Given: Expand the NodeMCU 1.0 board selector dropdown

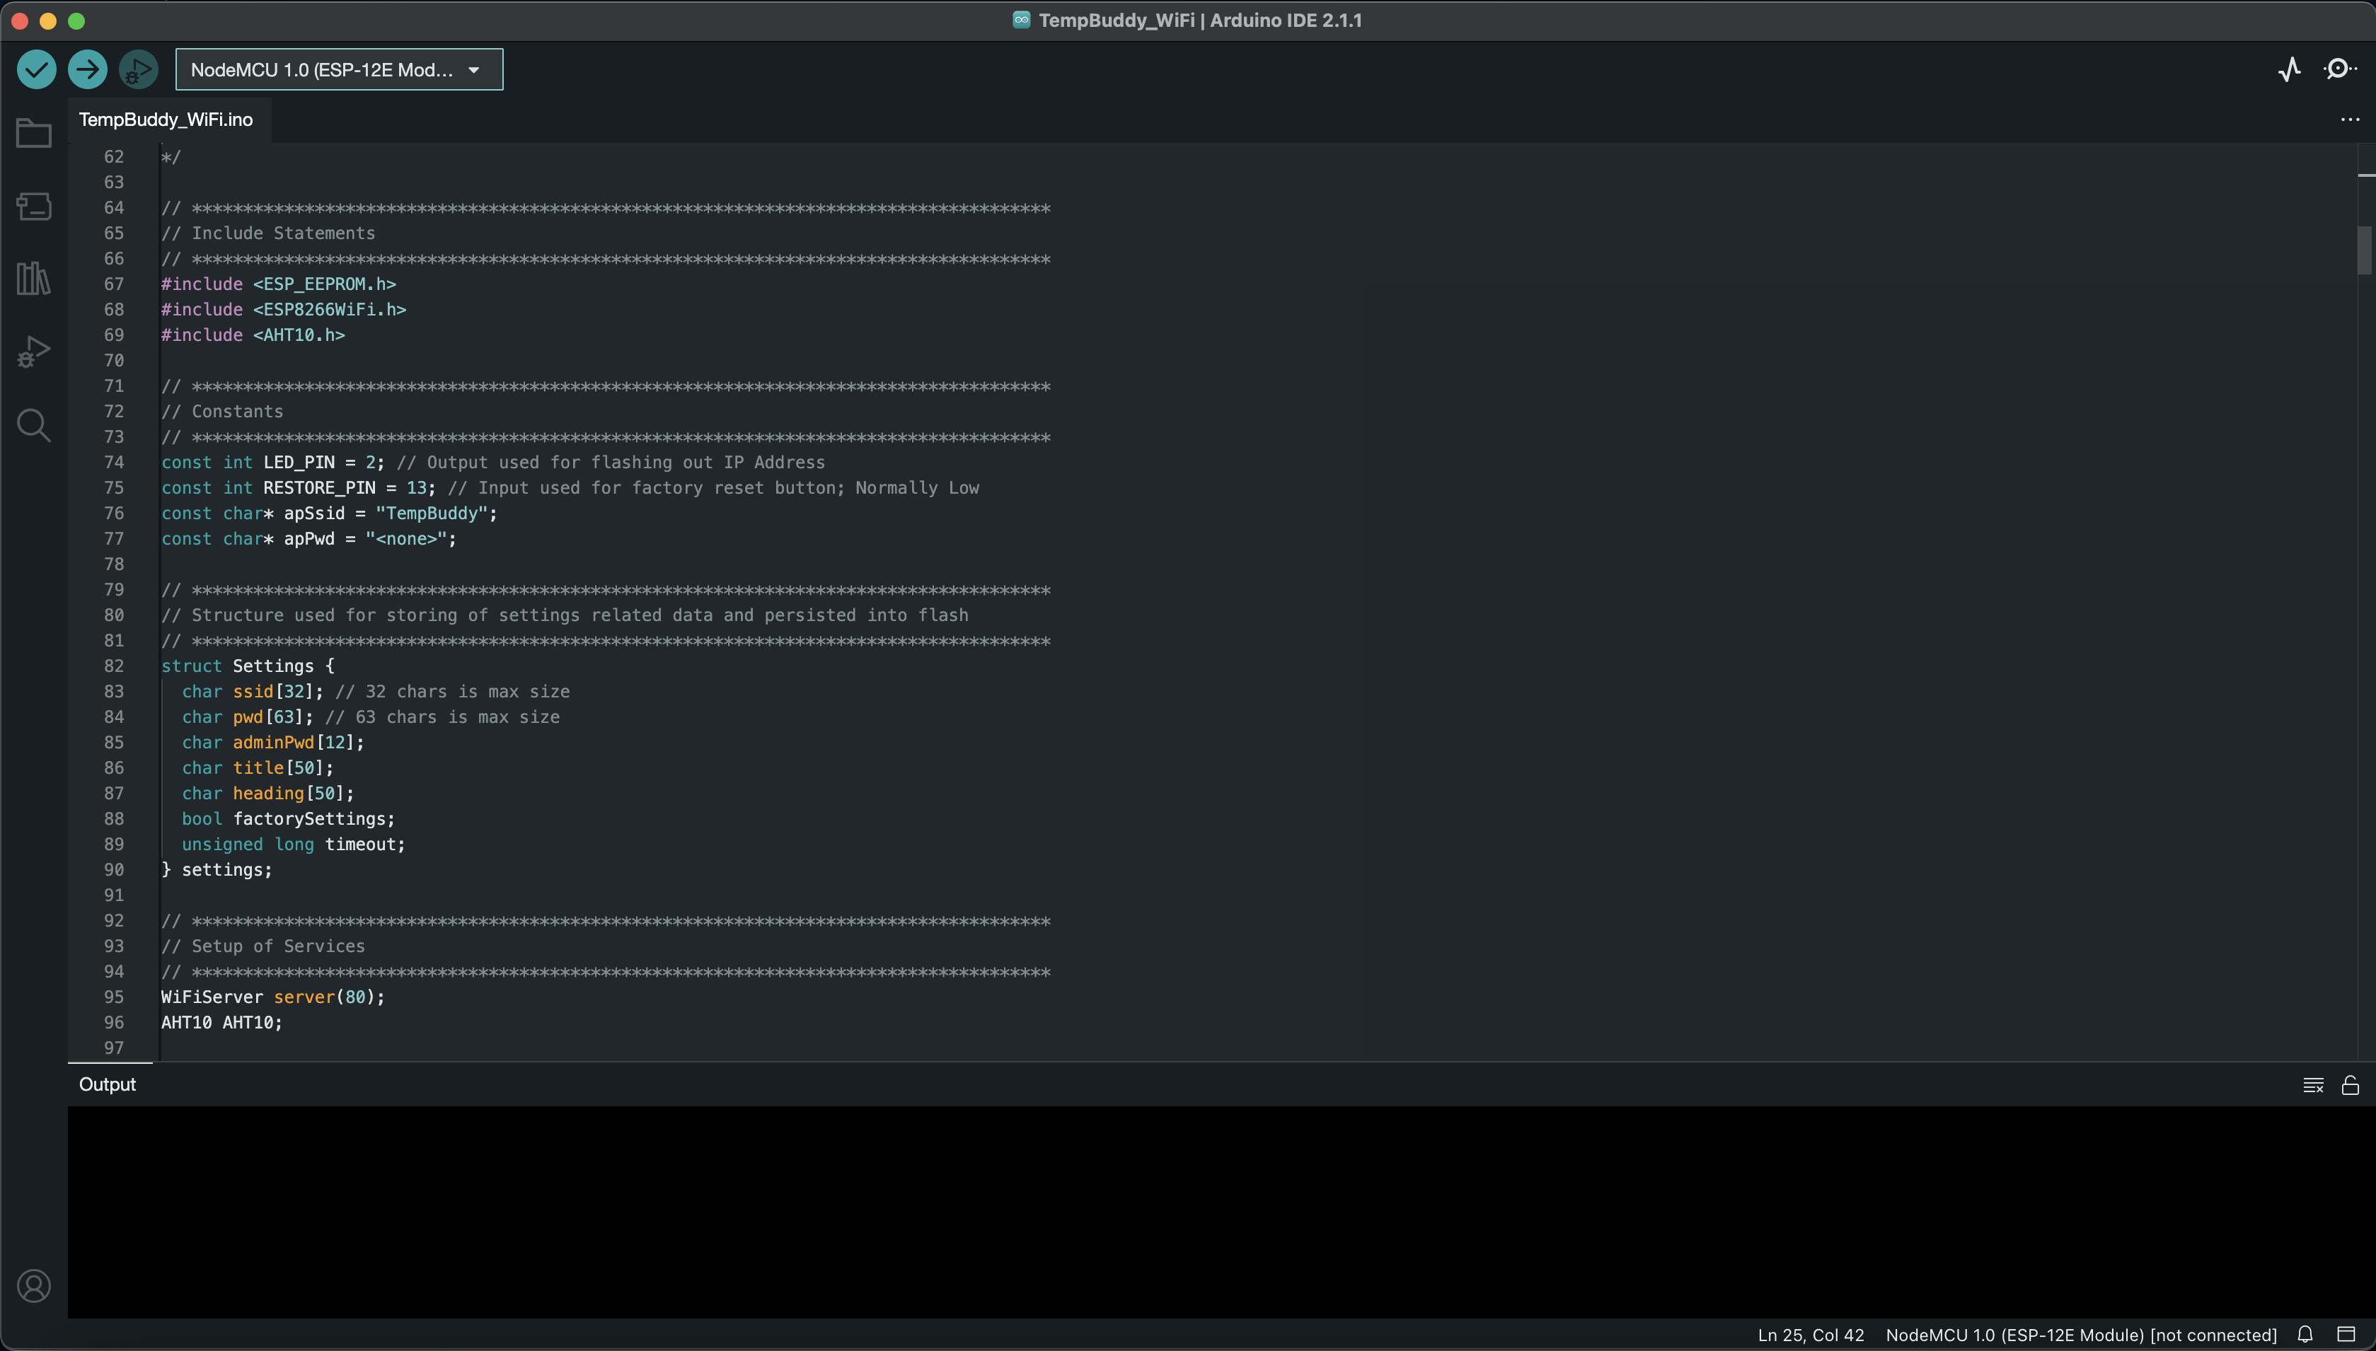Looking at the screenshot, I should tap(339, 69).
